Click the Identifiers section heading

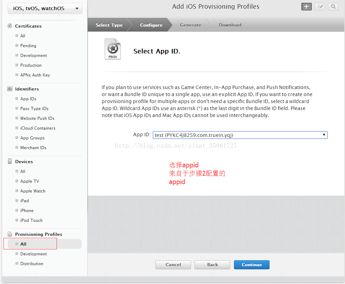point(27,89)
